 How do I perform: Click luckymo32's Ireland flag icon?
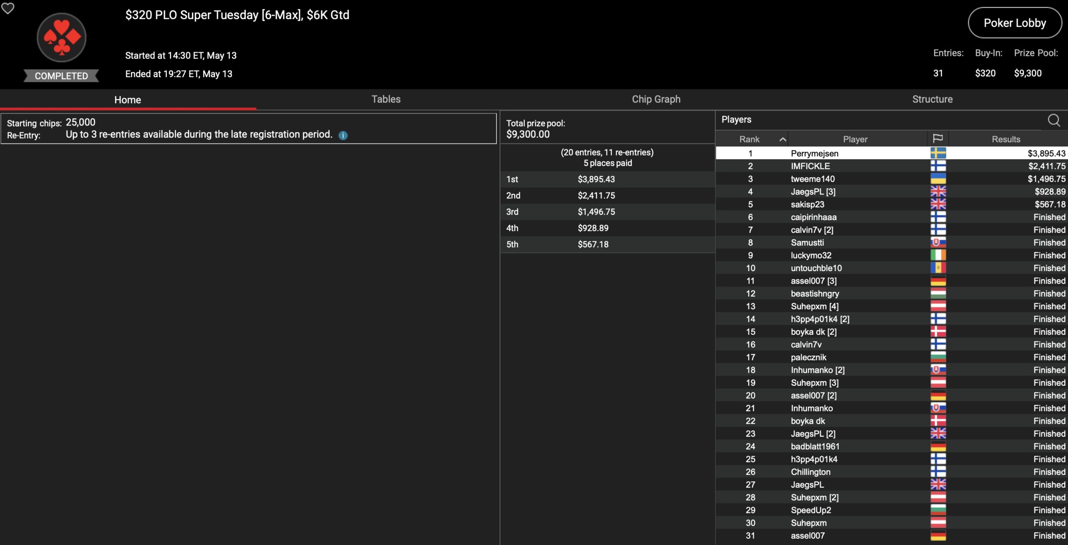click(938, 255)
